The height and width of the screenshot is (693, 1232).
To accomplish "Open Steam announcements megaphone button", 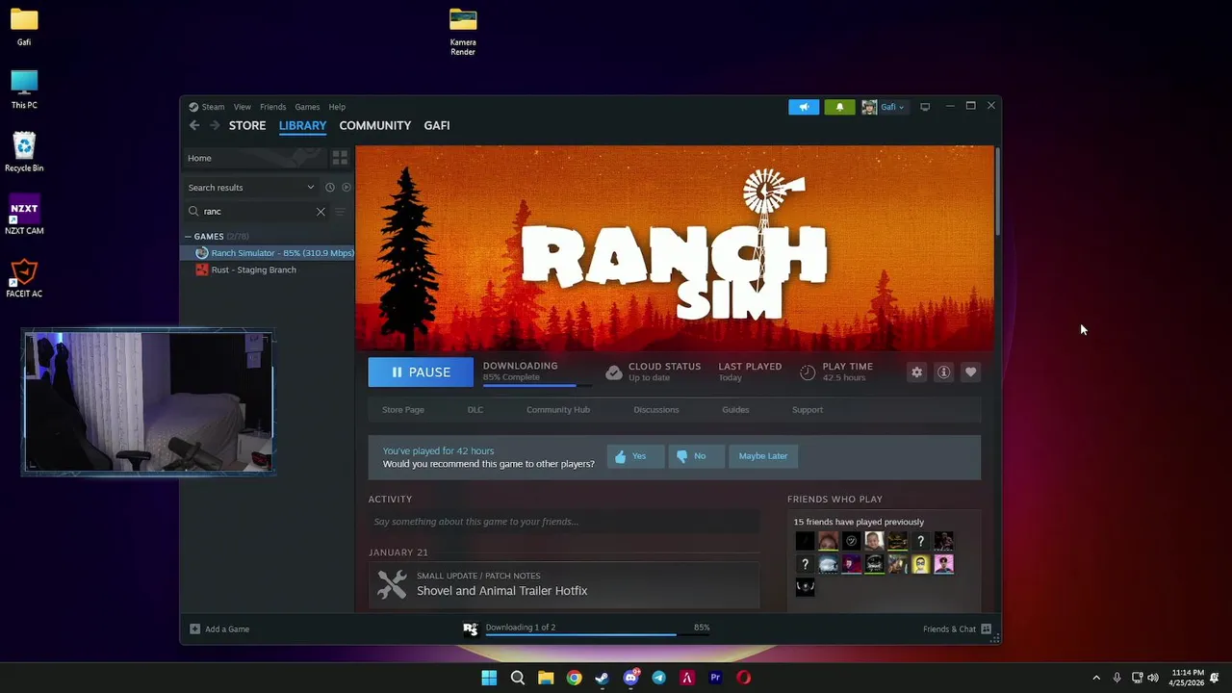I will [804, 107].
